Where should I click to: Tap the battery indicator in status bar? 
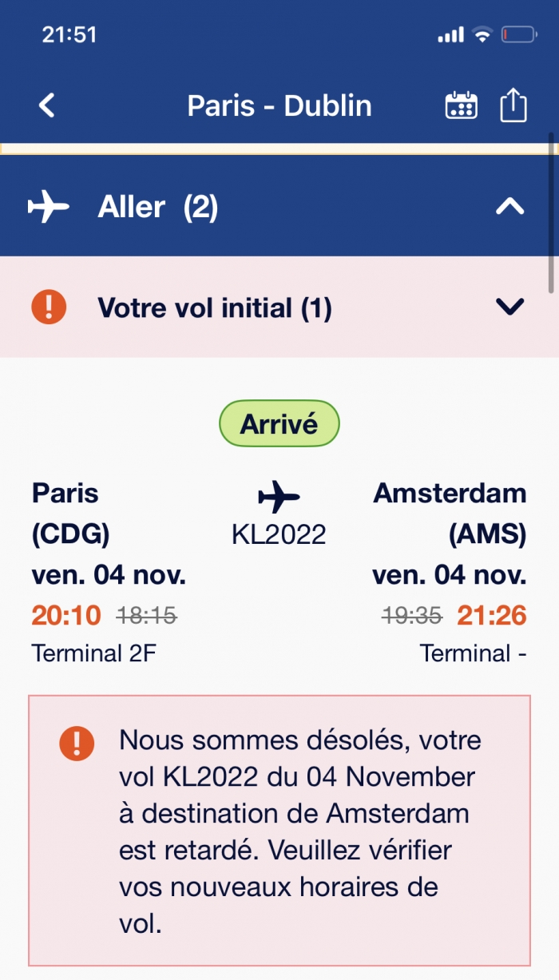(x=519, y=35)
